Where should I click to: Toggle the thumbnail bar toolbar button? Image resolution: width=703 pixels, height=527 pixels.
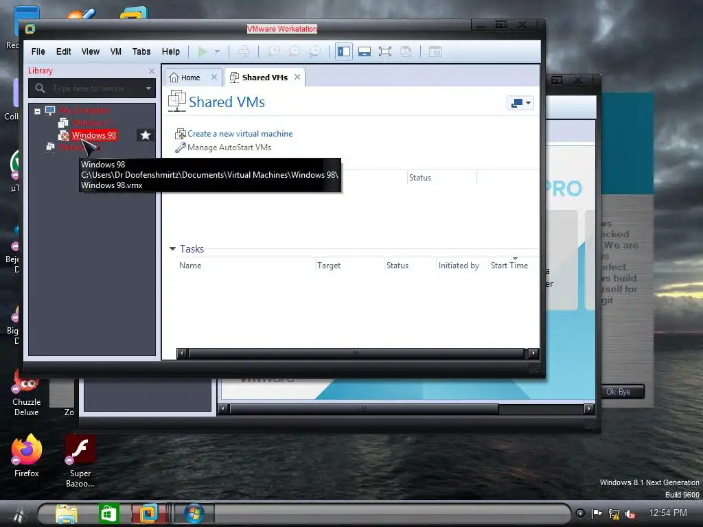365,51
